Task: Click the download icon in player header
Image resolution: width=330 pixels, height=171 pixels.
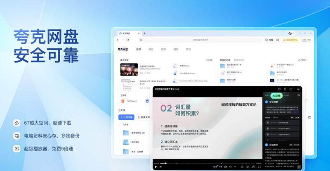Action: point(291,89)
